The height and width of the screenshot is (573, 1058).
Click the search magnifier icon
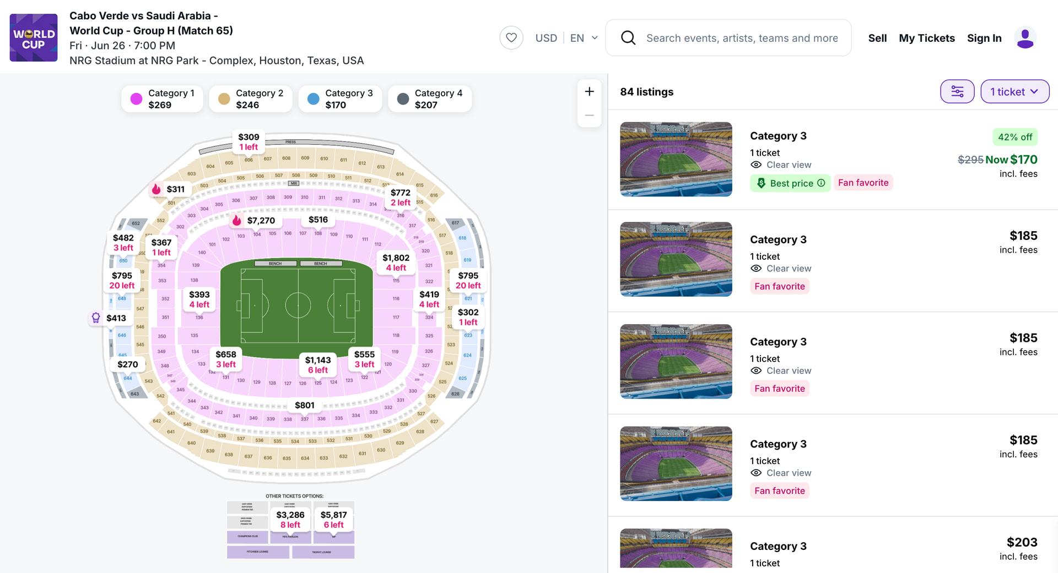(628, 38)
